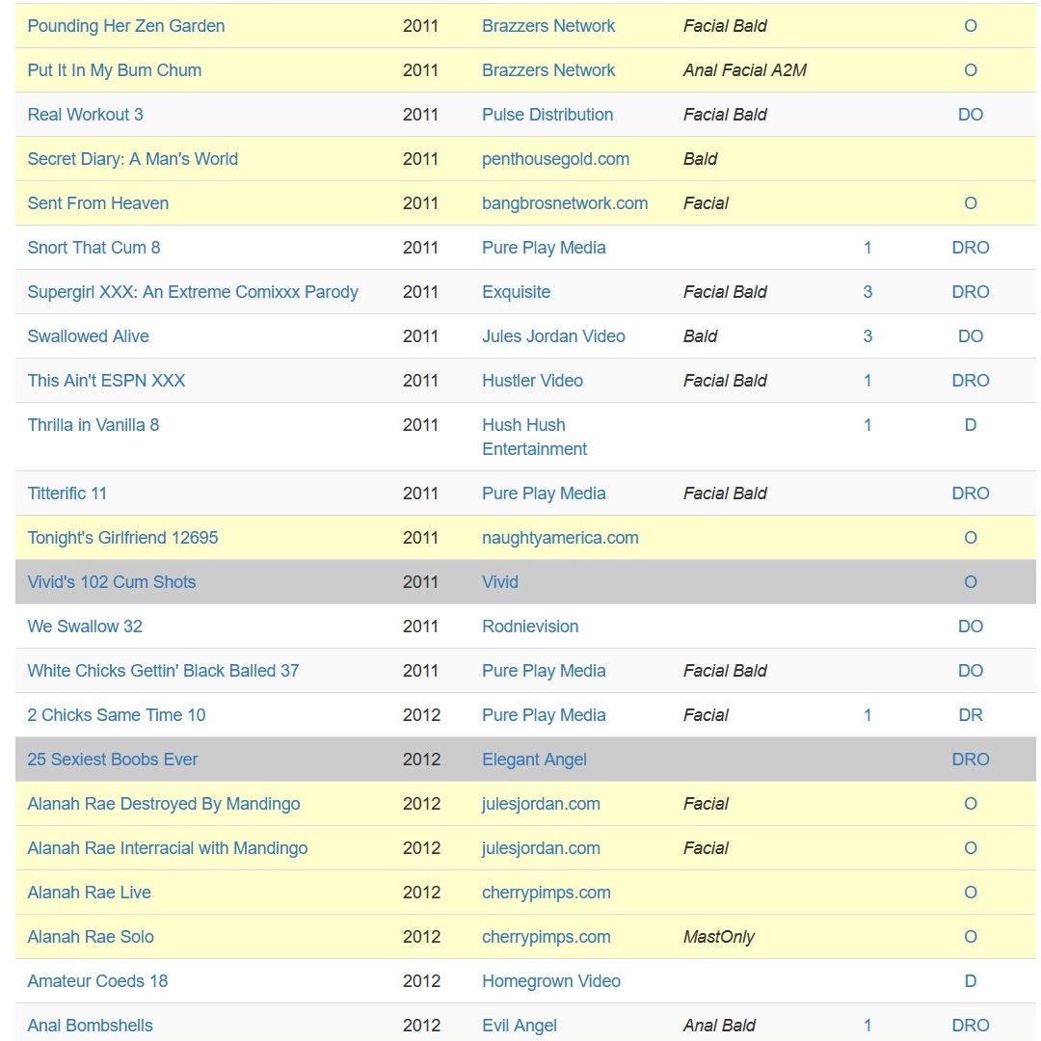Click the Pulse Distribution distributor link
1041x1041 pixels.
(547, 115)
